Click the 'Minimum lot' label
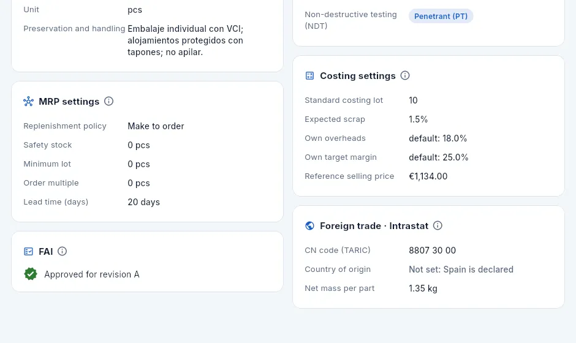This screenshot has height=343, width=576. tap(47, 164)
